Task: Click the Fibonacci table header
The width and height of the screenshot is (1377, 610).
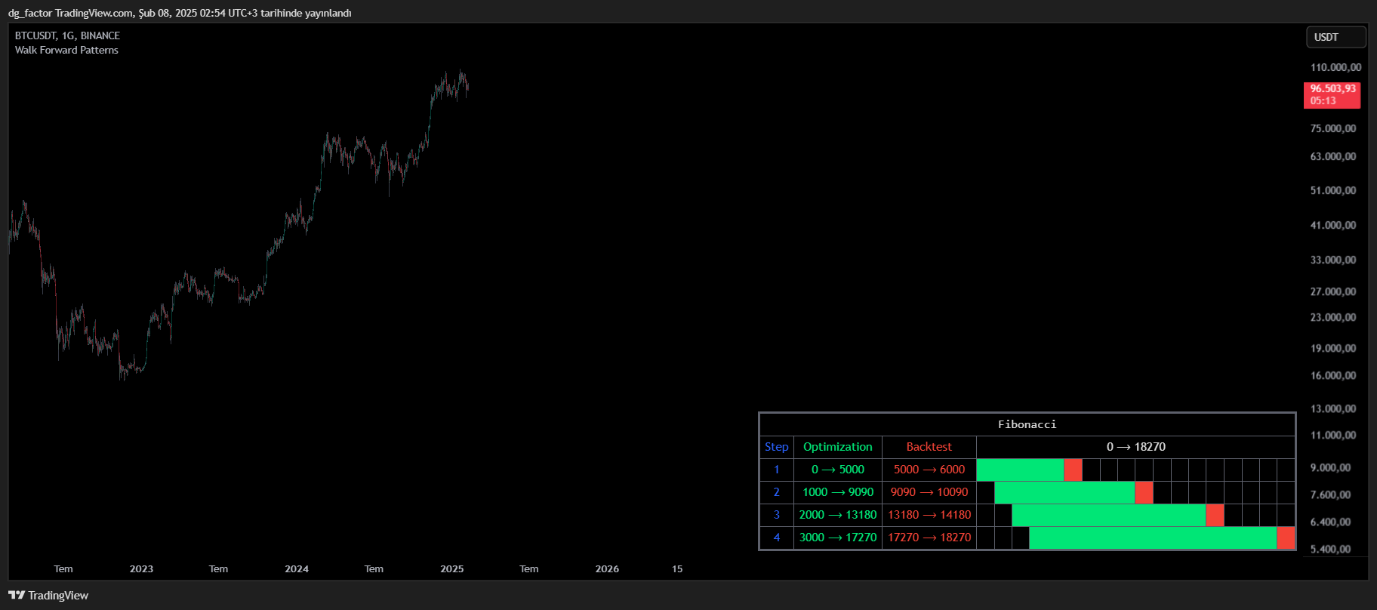Action: pyautogui.click(x=1027, y=424)
